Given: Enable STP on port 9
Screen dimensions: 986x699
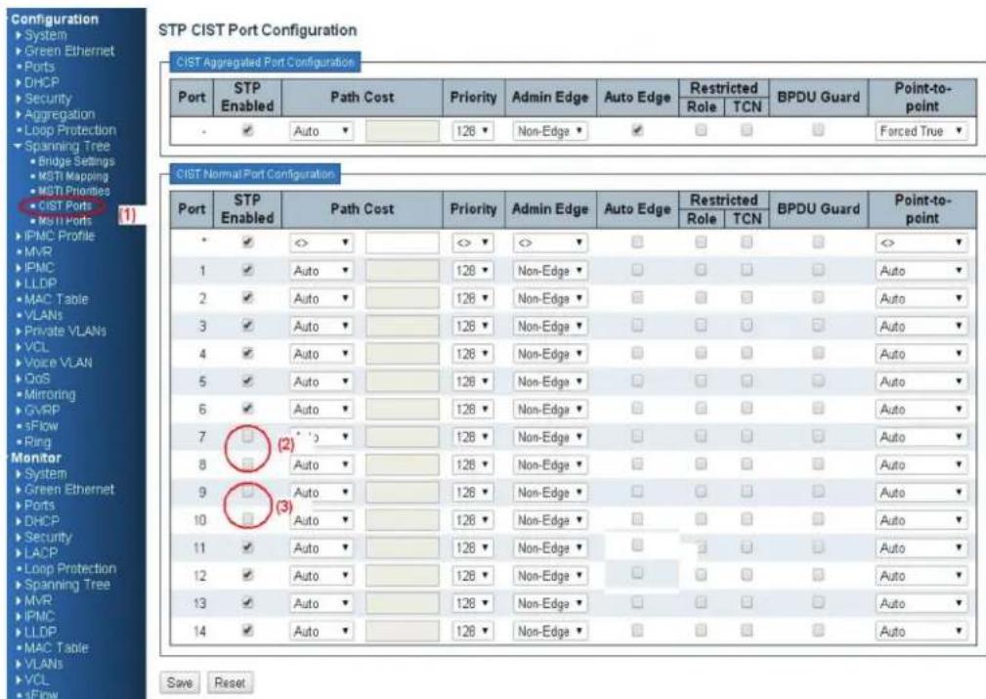Looking at the screenshot, I should (248, 491).
